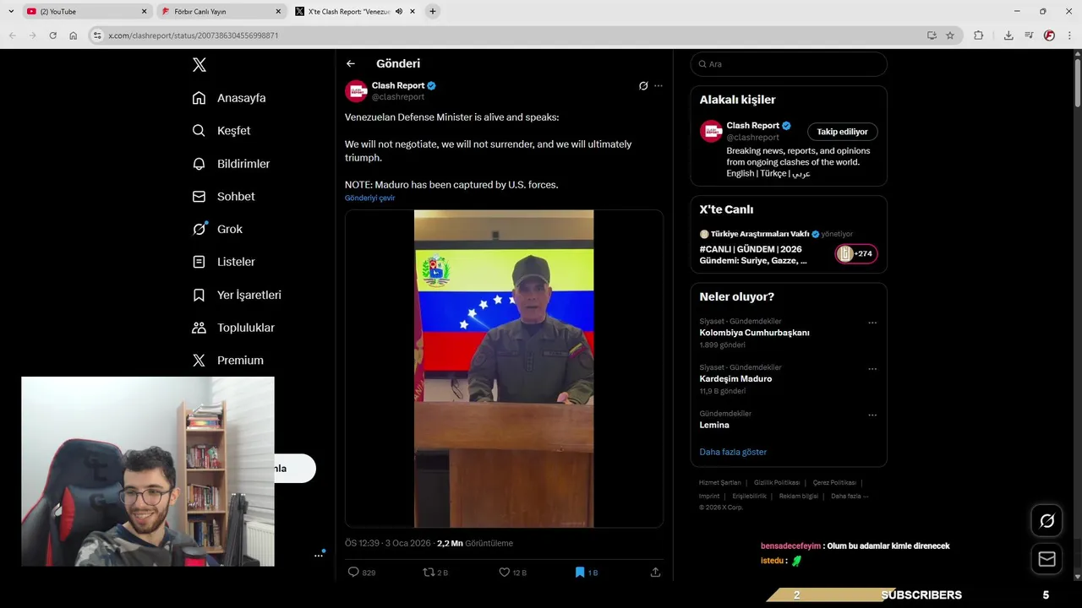Image resolution: width=1082 pixels, height=608 pixels.
Task: Open Hizmet Şartları footer link
Action: (719, 483)
